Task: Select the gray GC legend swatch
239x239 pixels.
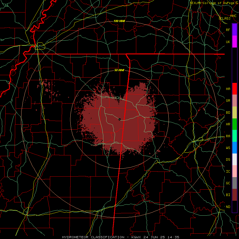Action: coord(234,183)
